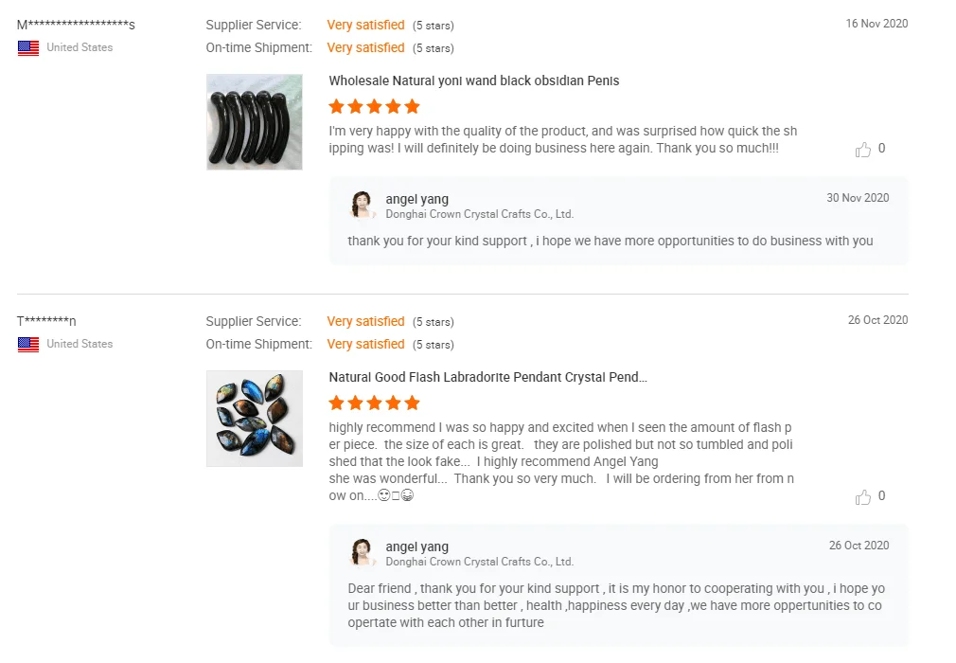Click Donghai Crown Crystal Crafts in first reply
Image resolution: width=956 pixels, height=663 pixels.
pyautogui.click(x=479, y=214)
